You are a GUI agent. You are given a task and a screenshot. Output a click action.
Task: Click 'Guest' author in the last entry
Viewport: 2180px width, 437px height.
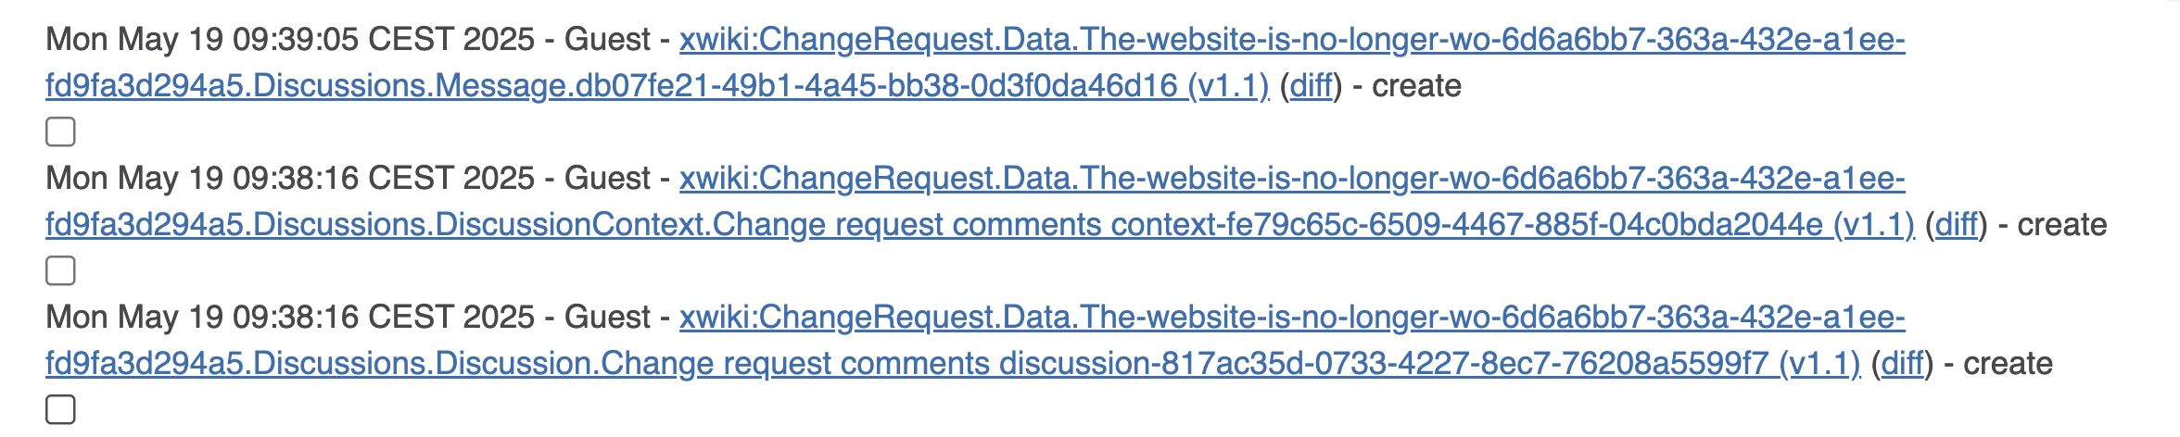(608, 318)
